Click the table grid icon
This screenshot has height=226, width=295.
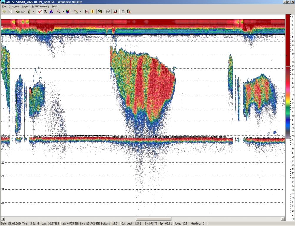(123, 11)
